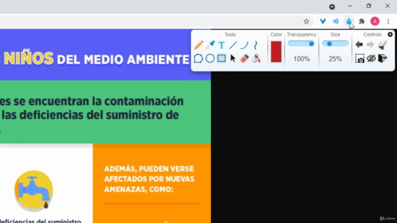Select the paint bucket Fill tool
The width and height of the screenshot is (397, 223).
pos(256,58)
